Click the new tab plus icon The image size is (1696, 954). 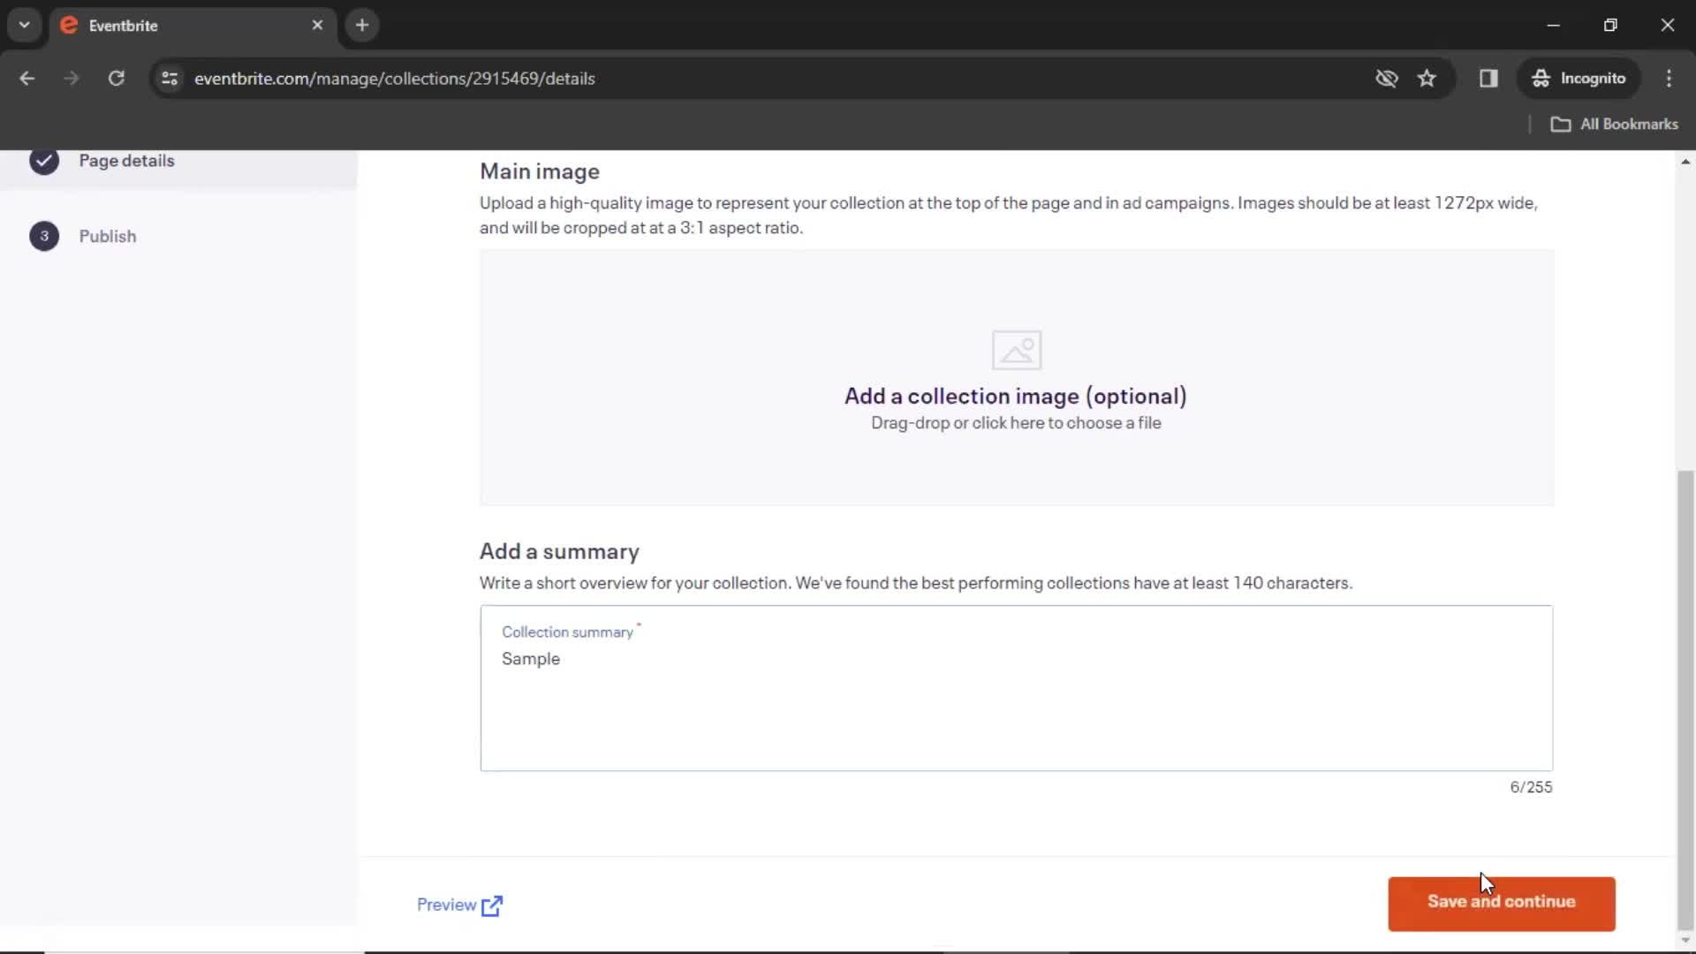point(362,26)
